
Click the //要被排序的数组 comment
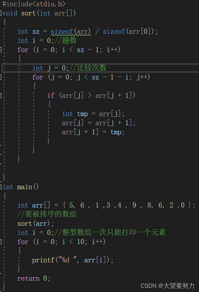click(x=47, y=214)
